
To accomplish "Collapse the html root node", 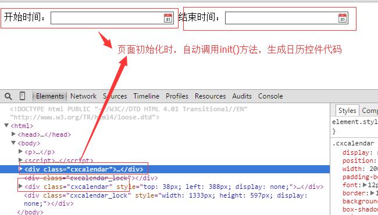I will (6, 125).
